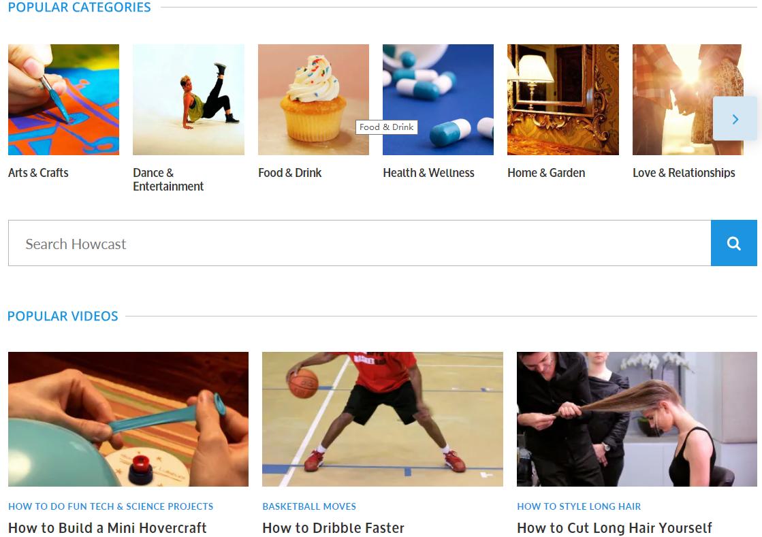
Task: Open the Home & Garden label link
Action: tap(546, 173)
